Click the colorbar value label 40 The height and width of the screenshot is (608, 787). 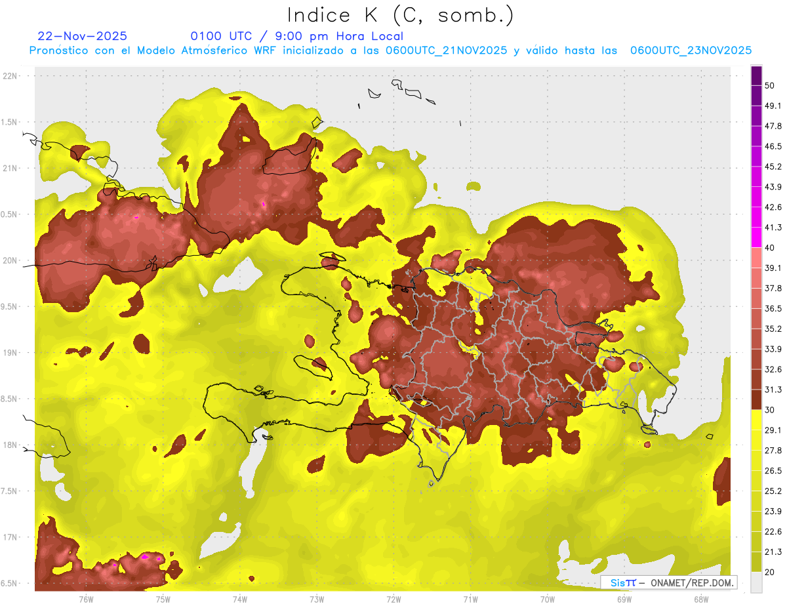pos(770,248)
